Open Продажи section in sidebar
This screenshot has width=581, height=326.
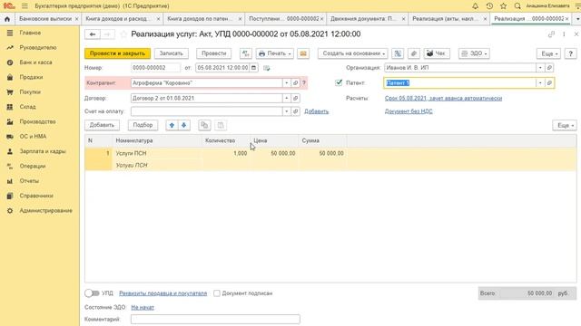[31, 77]
